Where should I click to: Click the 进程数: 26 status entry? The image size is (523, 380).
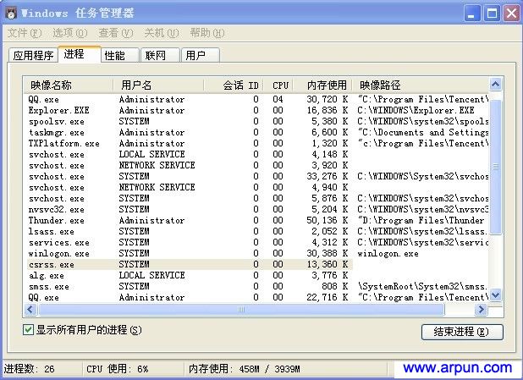tap(30, 369)
